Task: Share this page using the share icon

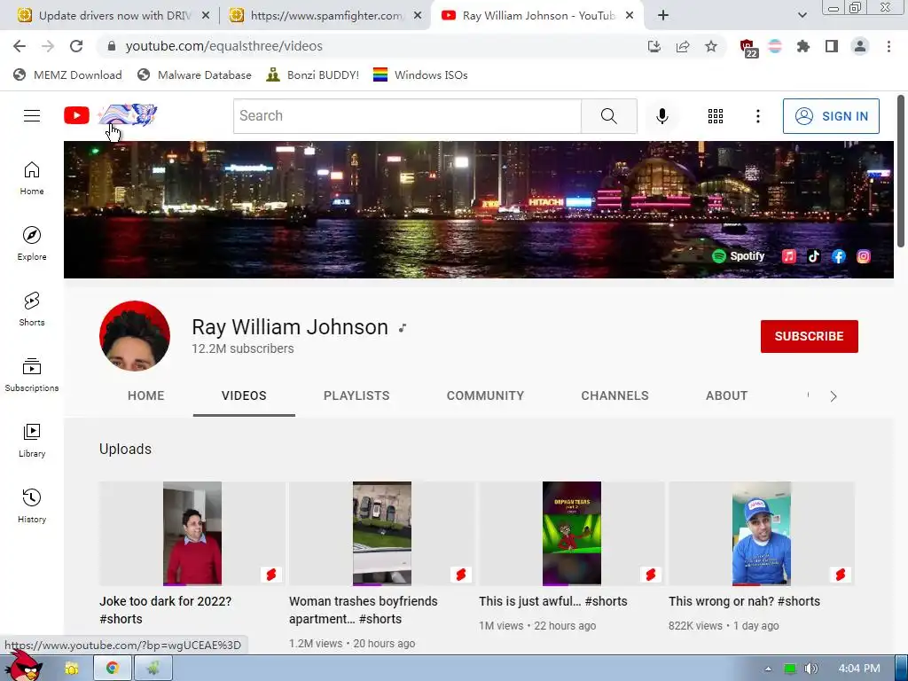Action: pyautogui.click(x=683, y=46)
